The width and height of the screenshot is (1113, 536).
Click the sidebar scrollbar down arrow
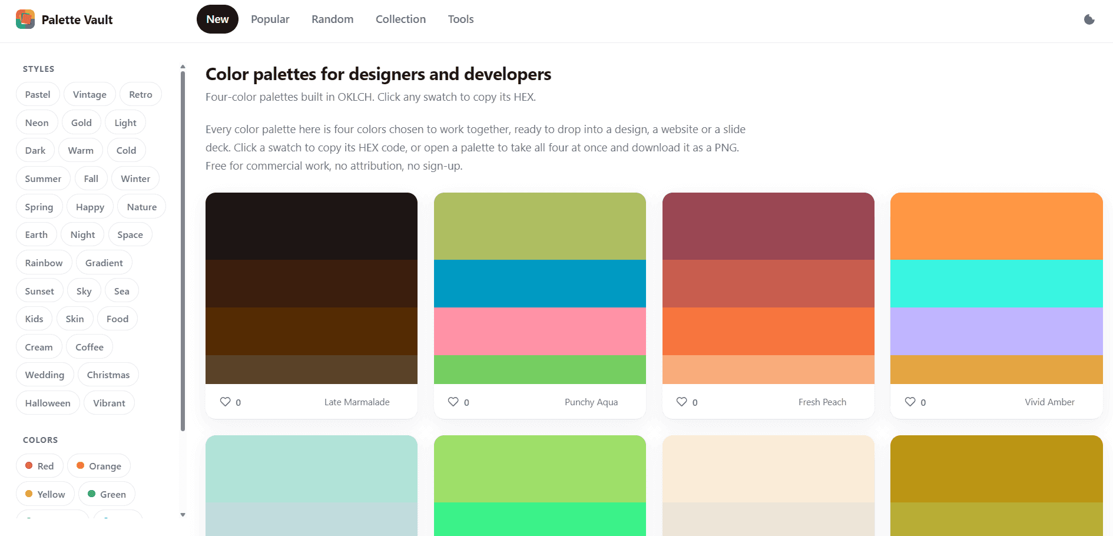[x=183, y=515]
